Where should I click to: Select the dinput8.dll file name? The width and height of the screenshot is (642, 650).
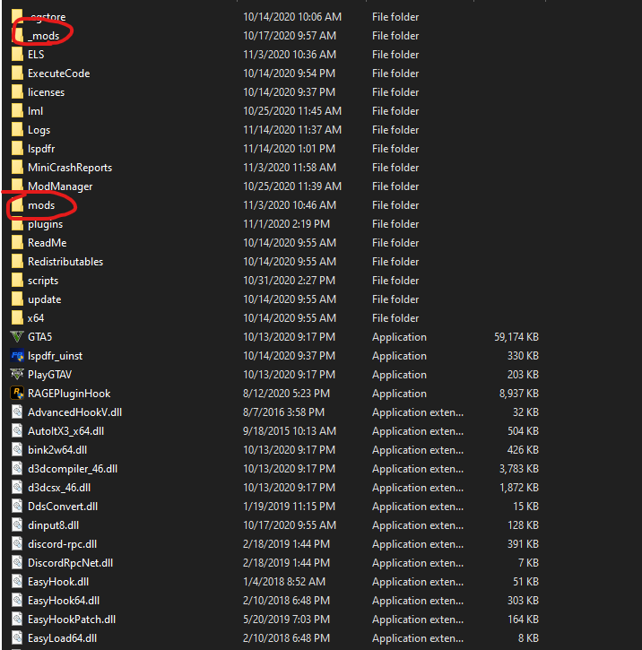53,525
